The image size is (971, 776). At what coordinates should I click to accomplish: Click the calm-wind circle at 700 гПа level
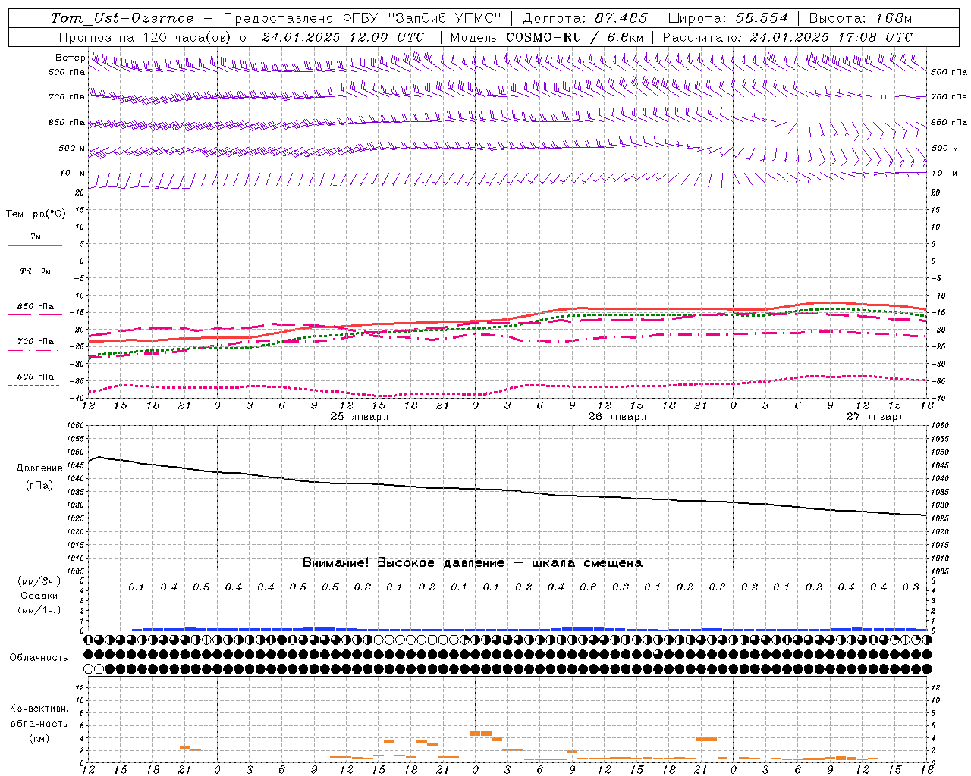coord(884,97)
